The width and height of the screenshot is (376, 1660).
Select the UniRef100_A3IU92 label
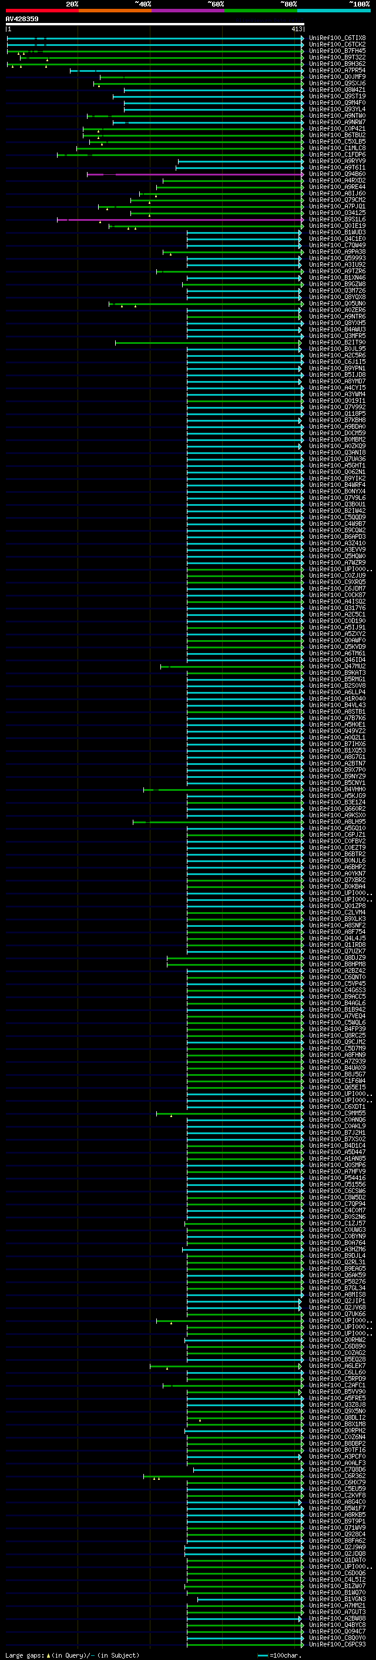tap(337, 265)
